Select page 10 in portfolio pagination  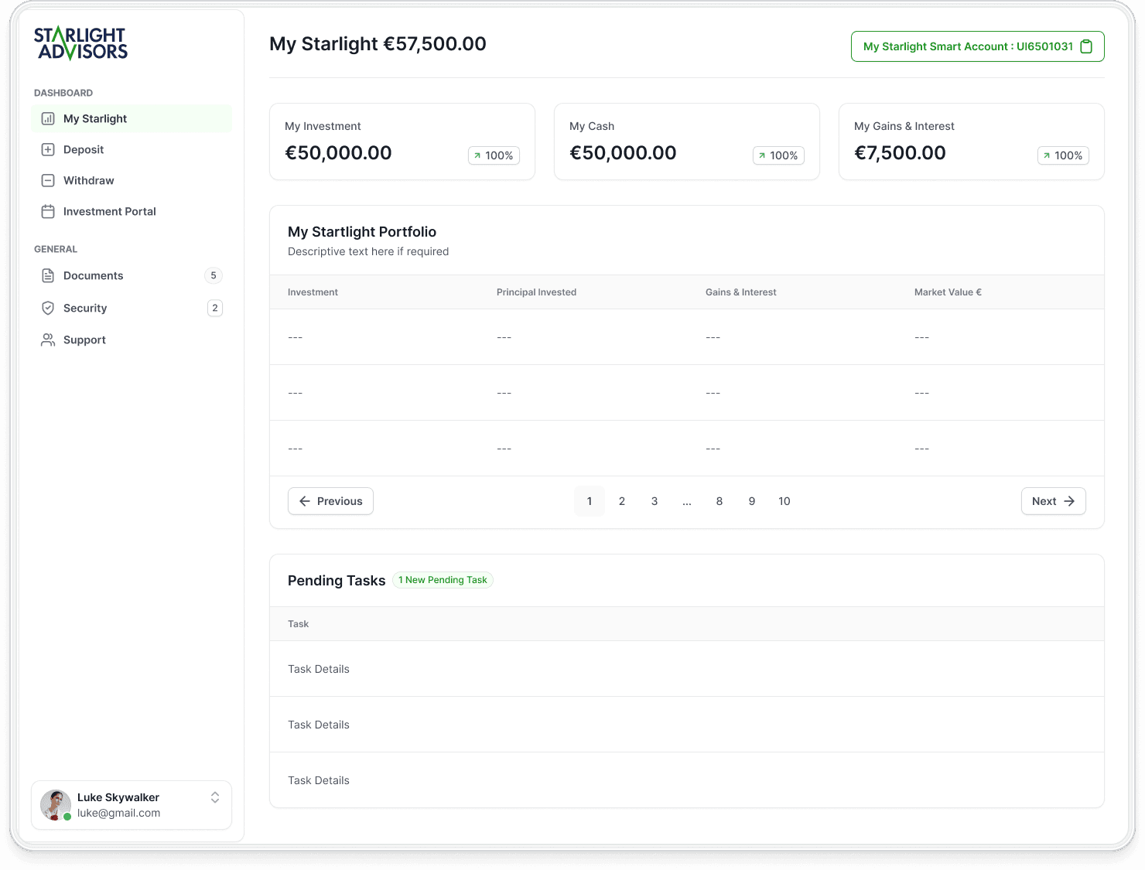[784, 501]
